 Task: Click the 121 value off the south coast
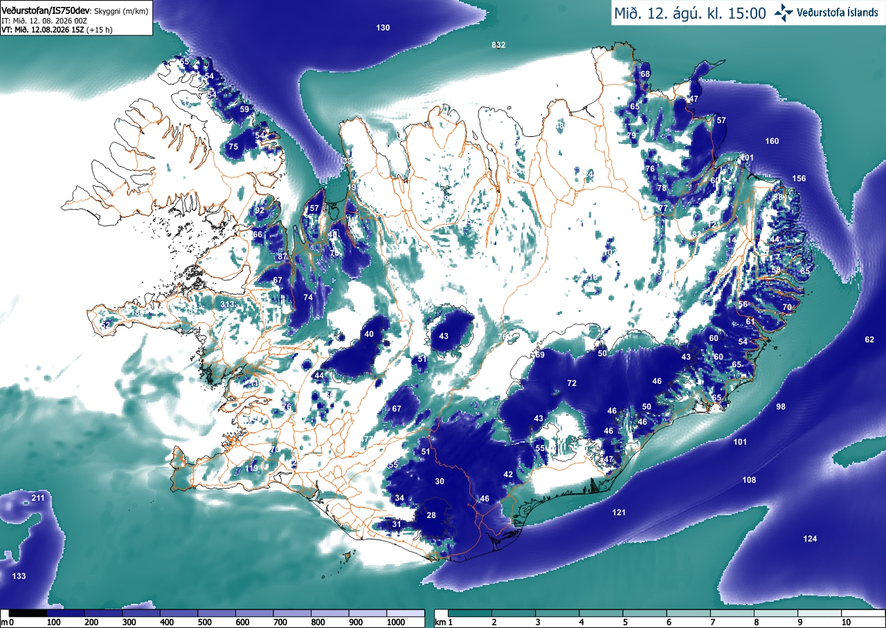click(x=619, y=512)
